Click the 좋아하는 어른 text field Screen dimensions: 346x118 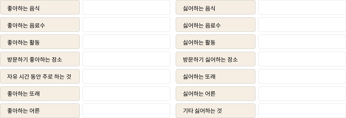(x=126, y=111)
